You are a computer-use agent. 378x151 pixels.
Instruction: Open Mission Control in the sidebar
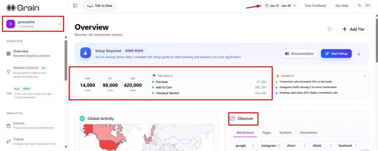tap(26, 68)
